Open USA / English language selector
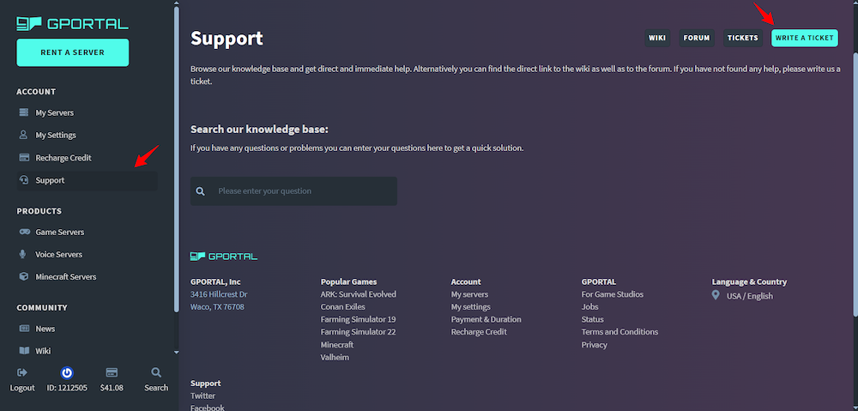 [x=750, y=296]
